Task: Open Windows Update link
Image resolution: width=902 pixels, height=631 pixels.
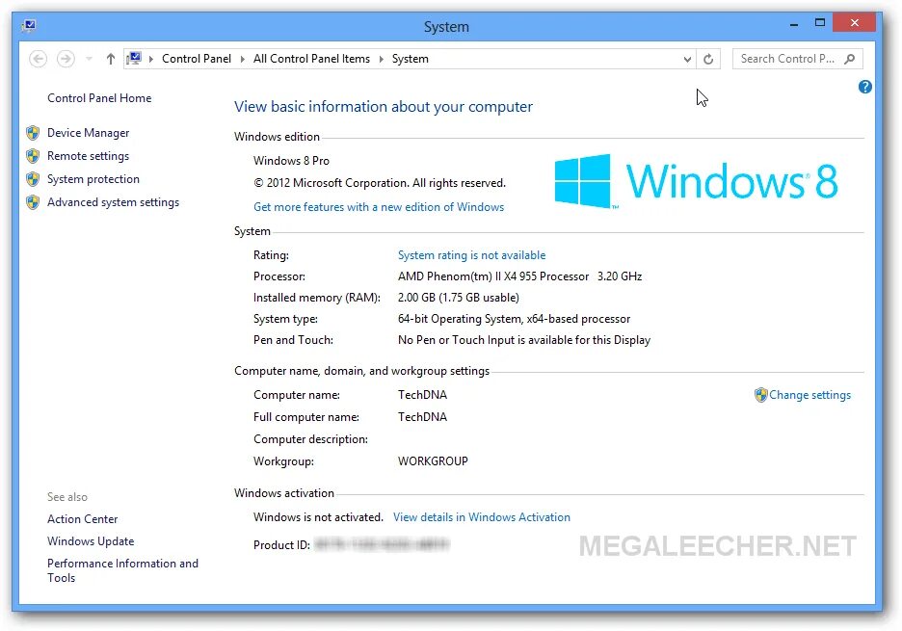Action: coord(91,541)
